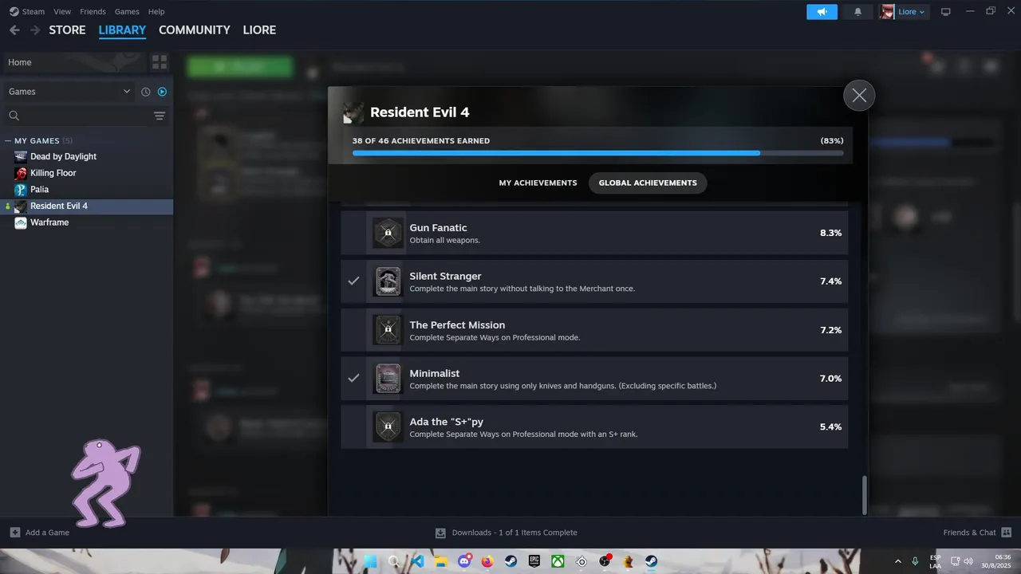
Task: Sort by recent activity clock icon
Action: (146, 92)
